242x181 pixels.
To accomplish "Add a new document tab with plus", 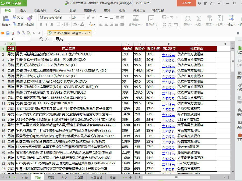I will tap(95, 33).
